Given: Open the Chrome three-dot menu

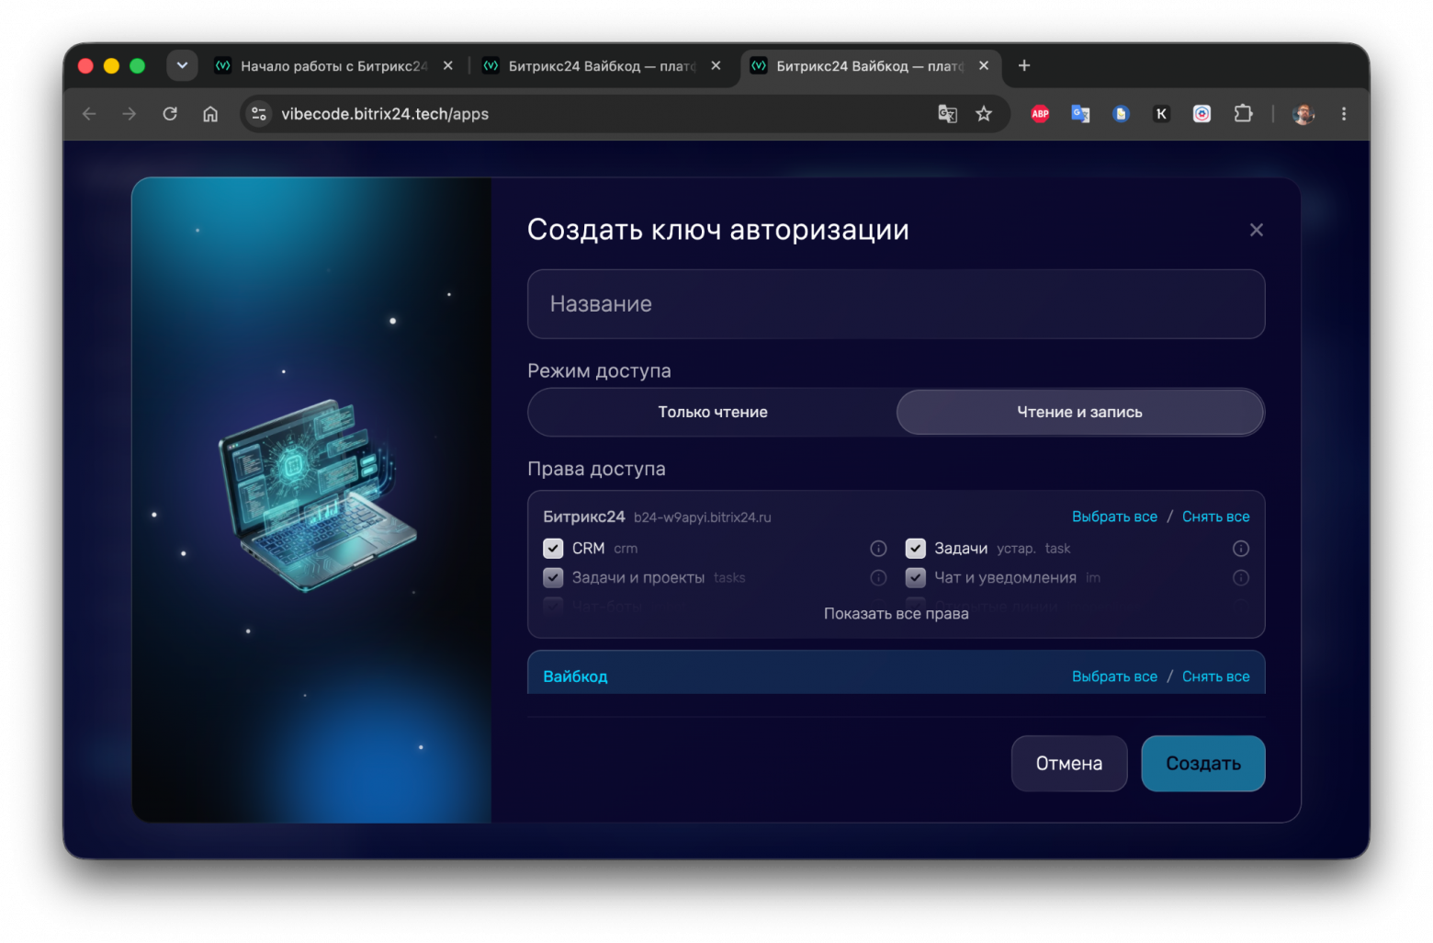Looking at the screenshot, I should tap(1344, 114).
